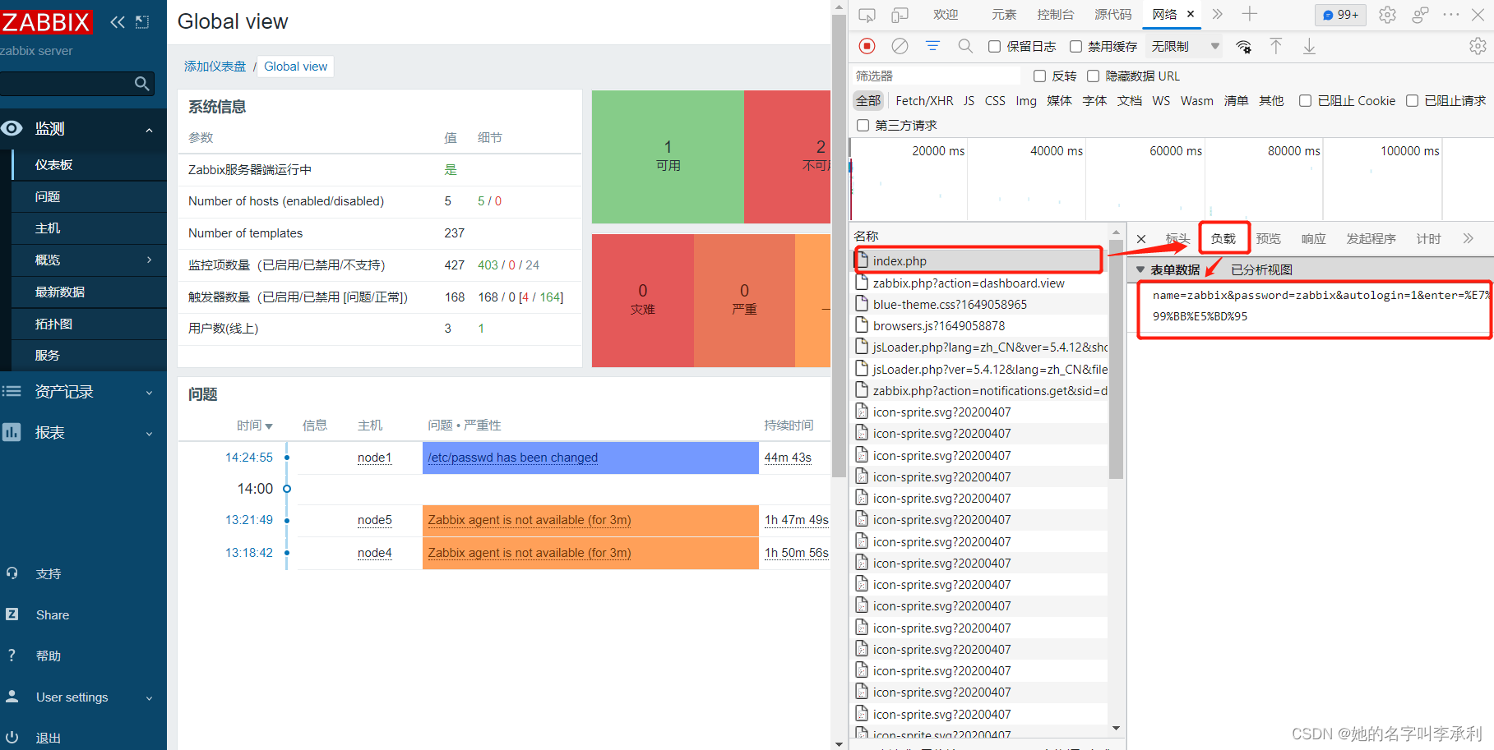Expand the 报表 sidebar section
The height and width of the screenshot is (750, 1494).
149,434
